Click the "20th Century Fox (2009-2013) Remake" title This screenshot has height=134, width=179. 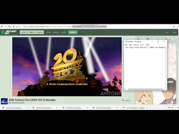tap(32, 100)
